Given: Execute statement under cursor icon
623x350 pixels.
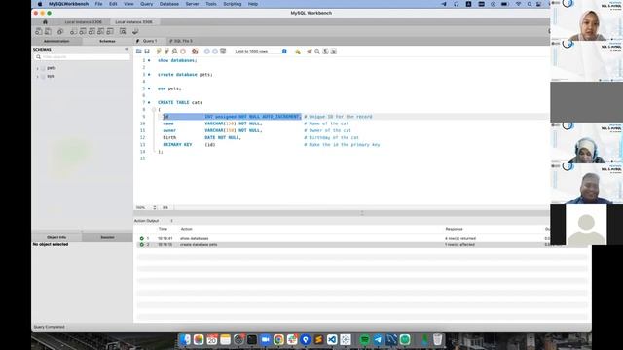Looking at the screenshot, I should pos(166,52).
